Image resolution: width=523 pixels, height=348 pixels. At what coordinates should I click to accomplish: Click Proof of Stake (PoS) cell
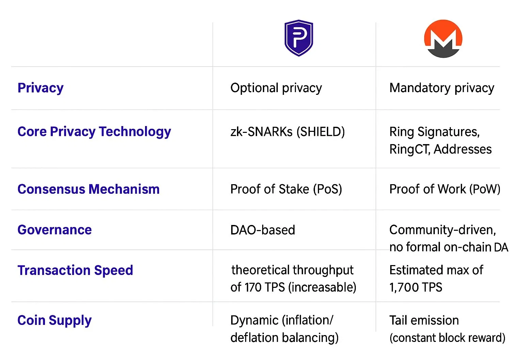click(x=286, y=189)
